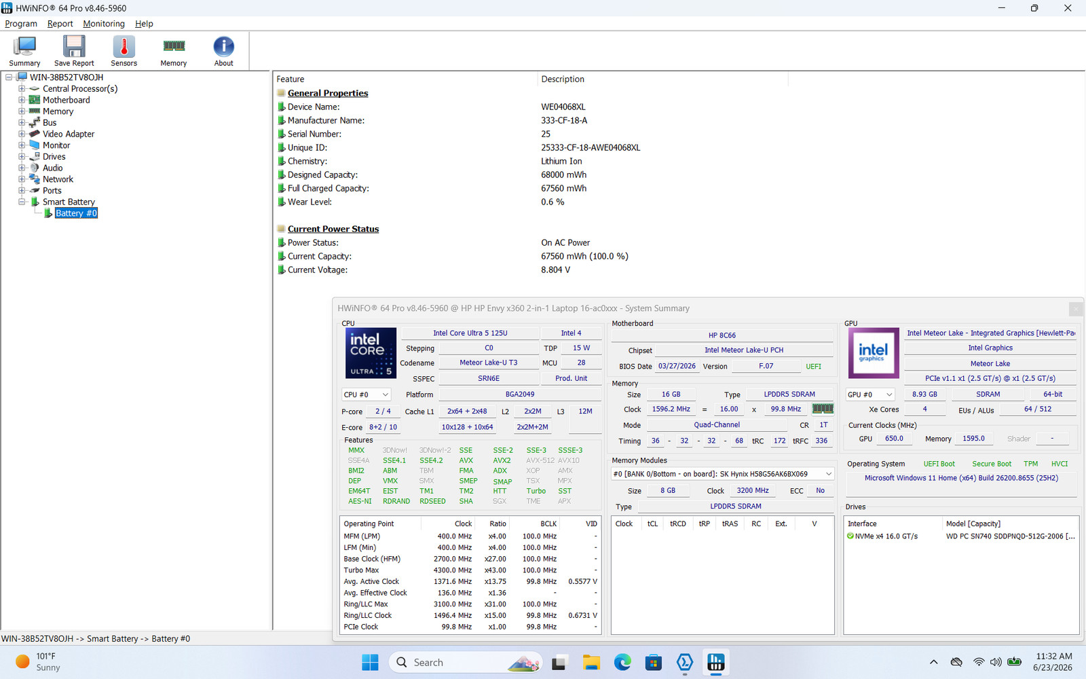The width and height of the screenshot is (1086, 679).
Task: Open the GPU #0 selector dropdown
Action: point(870,394)
